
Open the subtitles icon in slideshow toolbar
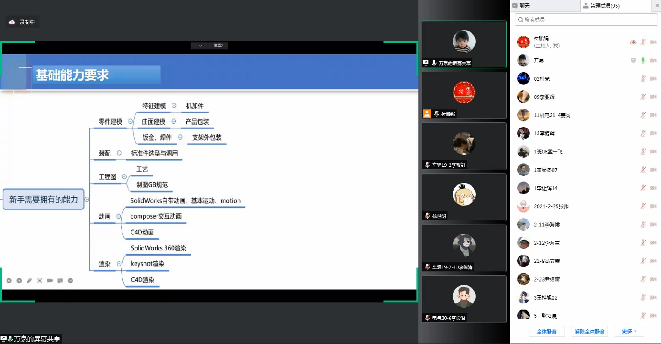coord(60,280)
